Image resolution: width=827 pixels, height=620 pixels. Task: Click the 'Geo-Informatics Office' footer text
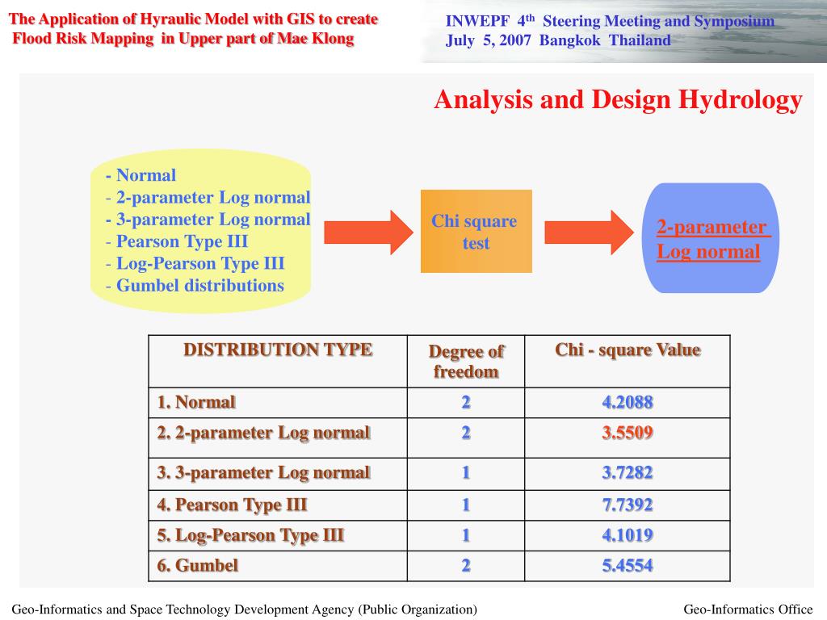[748, 610]
